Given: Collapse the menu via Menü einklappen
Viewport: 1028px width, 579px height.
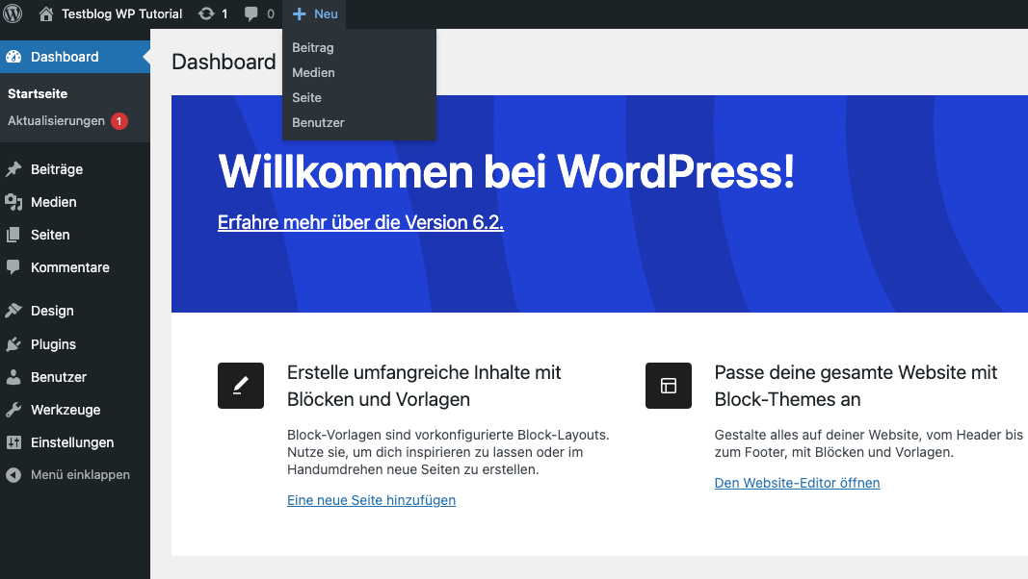Looking at the screenshot, I should 75,475.
